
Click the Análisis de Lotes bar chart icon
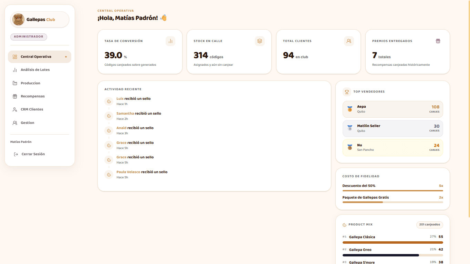(15, 70)
